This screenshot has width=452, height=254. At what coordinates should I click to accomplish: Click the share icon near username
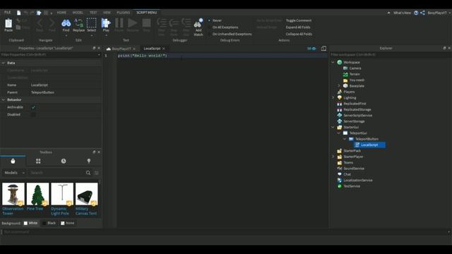[x=422, y=13]
